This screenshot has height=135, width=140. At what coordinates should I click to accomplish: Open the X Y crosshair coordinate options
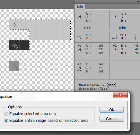[79, 37]
